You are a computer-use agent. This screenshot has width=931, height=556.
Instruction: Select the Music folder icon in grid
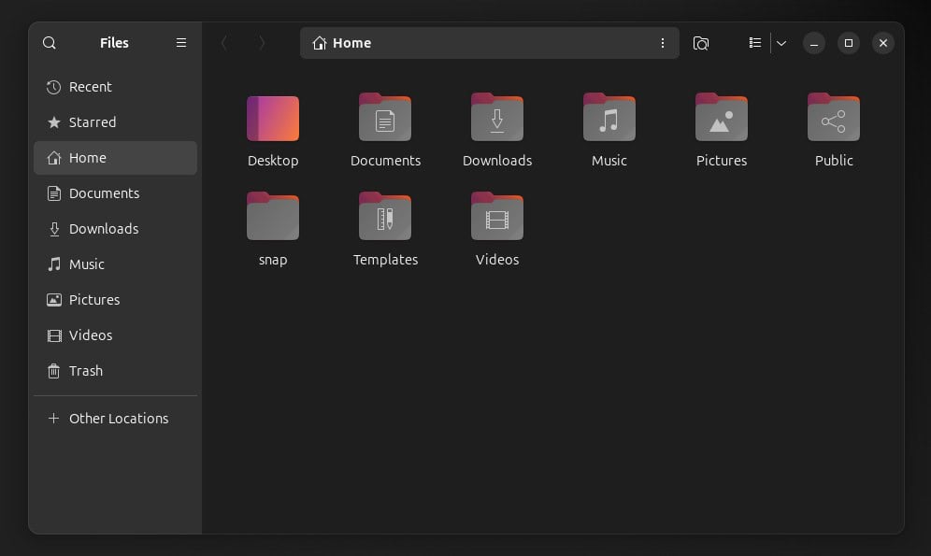[609, 117]
